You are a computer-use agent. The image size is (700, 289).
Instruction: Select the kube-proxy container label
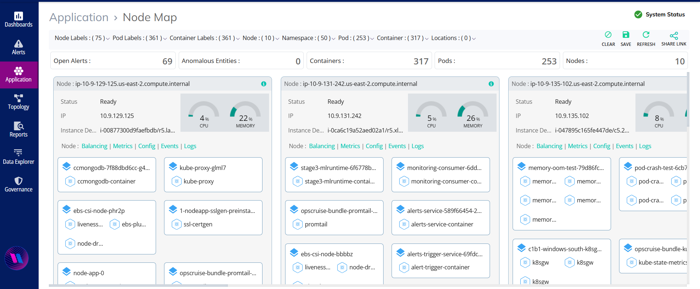coord(199,181)
